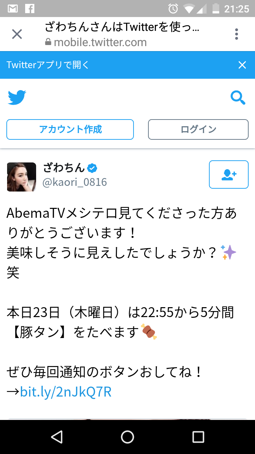Open ざわちん's profile picture
Screen dimensions: 255x454
tap(22, 177)
